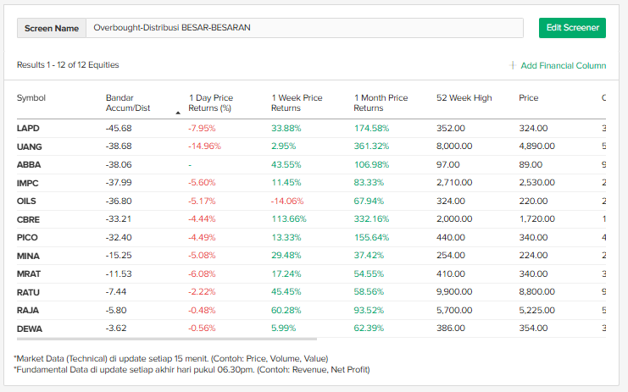Select the DEWA symbol in the last row
Viewport: 628px width, 392px height.
tap(29, 328)
